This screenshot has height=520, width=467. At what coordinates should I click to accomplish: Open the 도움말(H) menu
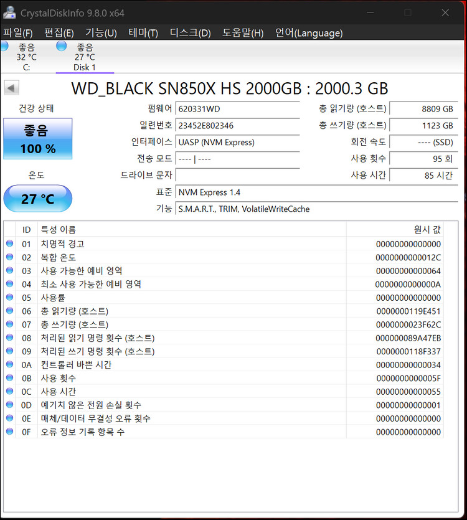tap(243, 32)
